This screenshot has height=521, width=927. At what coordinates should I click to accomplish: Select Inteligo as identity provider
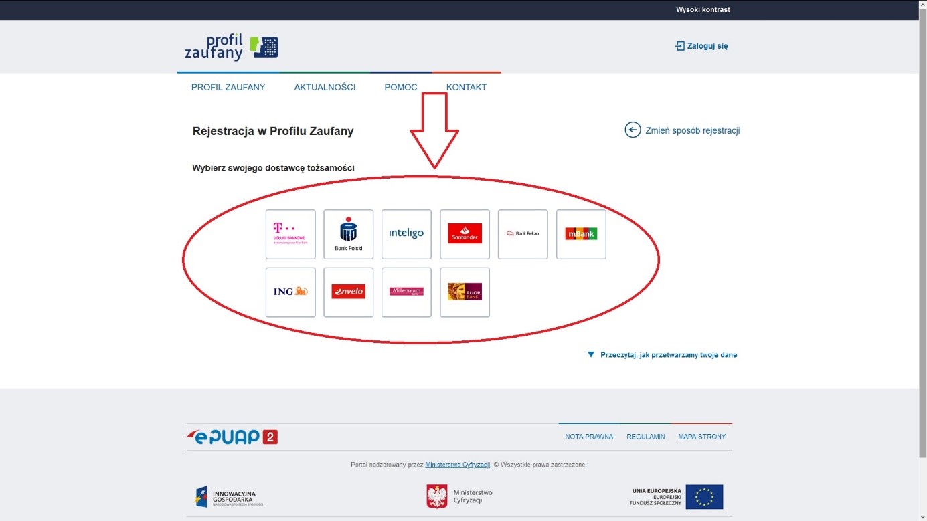(406, 234)
